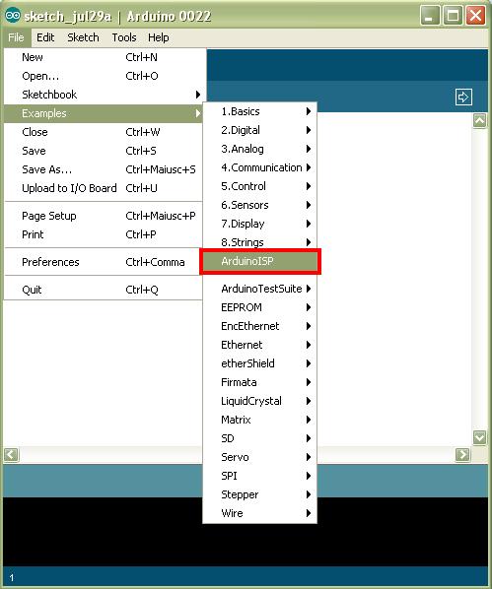The width and height of the screenshot is (492, 589).
Task: Select Save As... in the File menu
Action: [x=104, y=169]
